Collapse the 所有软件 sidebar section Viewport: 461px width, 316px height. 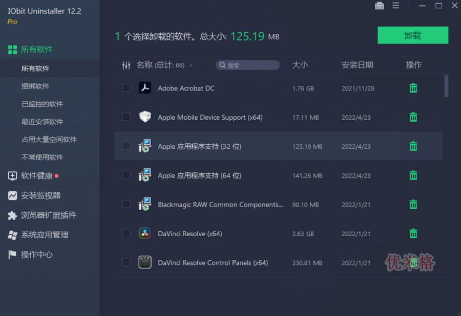[x=37, y=50]
